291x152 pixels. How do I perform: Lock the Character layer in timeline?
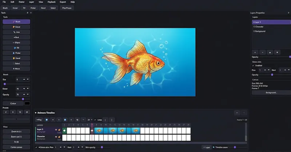click(59, 137)
